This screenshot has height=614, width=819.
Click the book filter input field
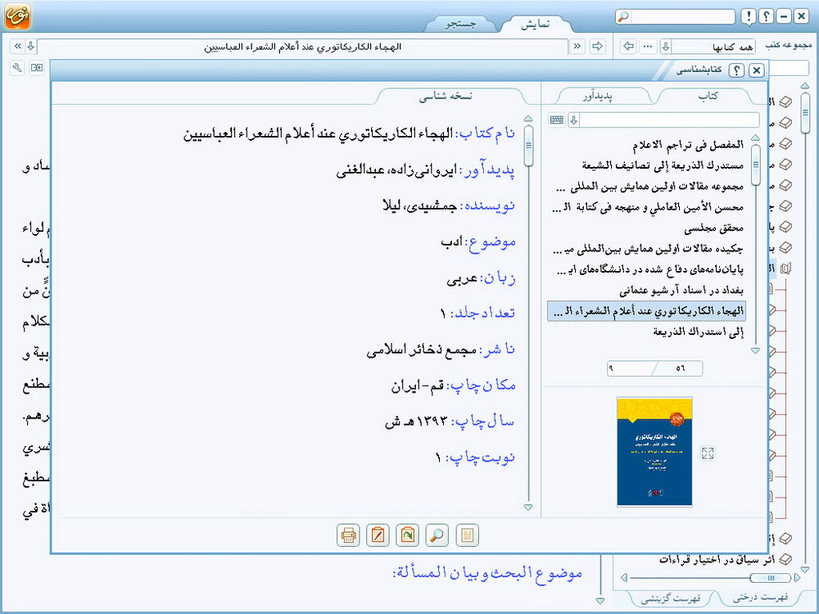(x=670, y=120)
